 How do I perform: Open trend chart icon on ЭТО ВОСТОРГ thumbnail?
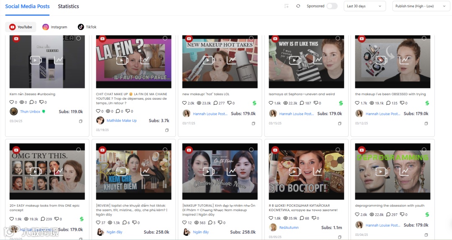[x=318, y=172]
